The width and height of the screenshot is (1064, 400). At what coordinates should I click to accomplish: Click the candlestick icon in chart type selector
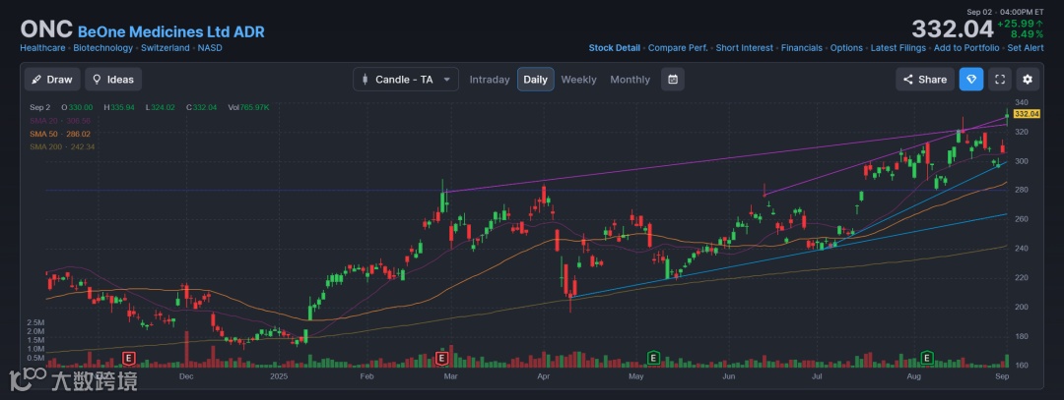pyautogui.click(x=366, y=80)
